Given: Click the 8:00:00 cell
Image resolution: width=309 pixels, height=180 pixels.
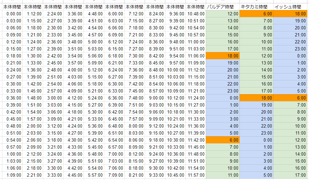Looking at the screenshot, I should pyautogui.click(x=135, y=126).
